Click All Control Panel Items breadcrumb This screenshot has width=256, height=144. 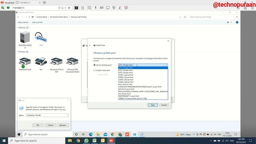[59, 17]
